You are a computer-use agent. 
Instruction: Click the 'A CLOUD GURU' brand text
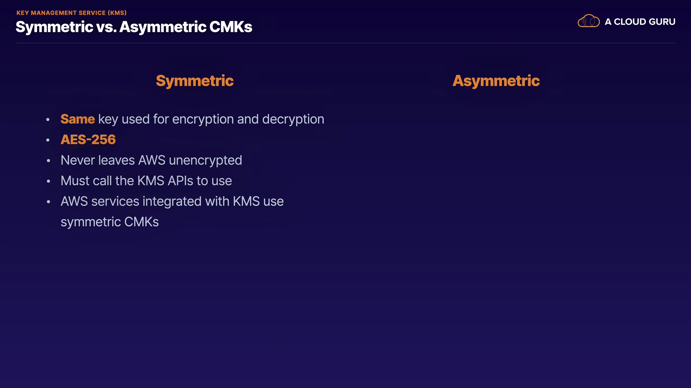(x=640, y=22)
